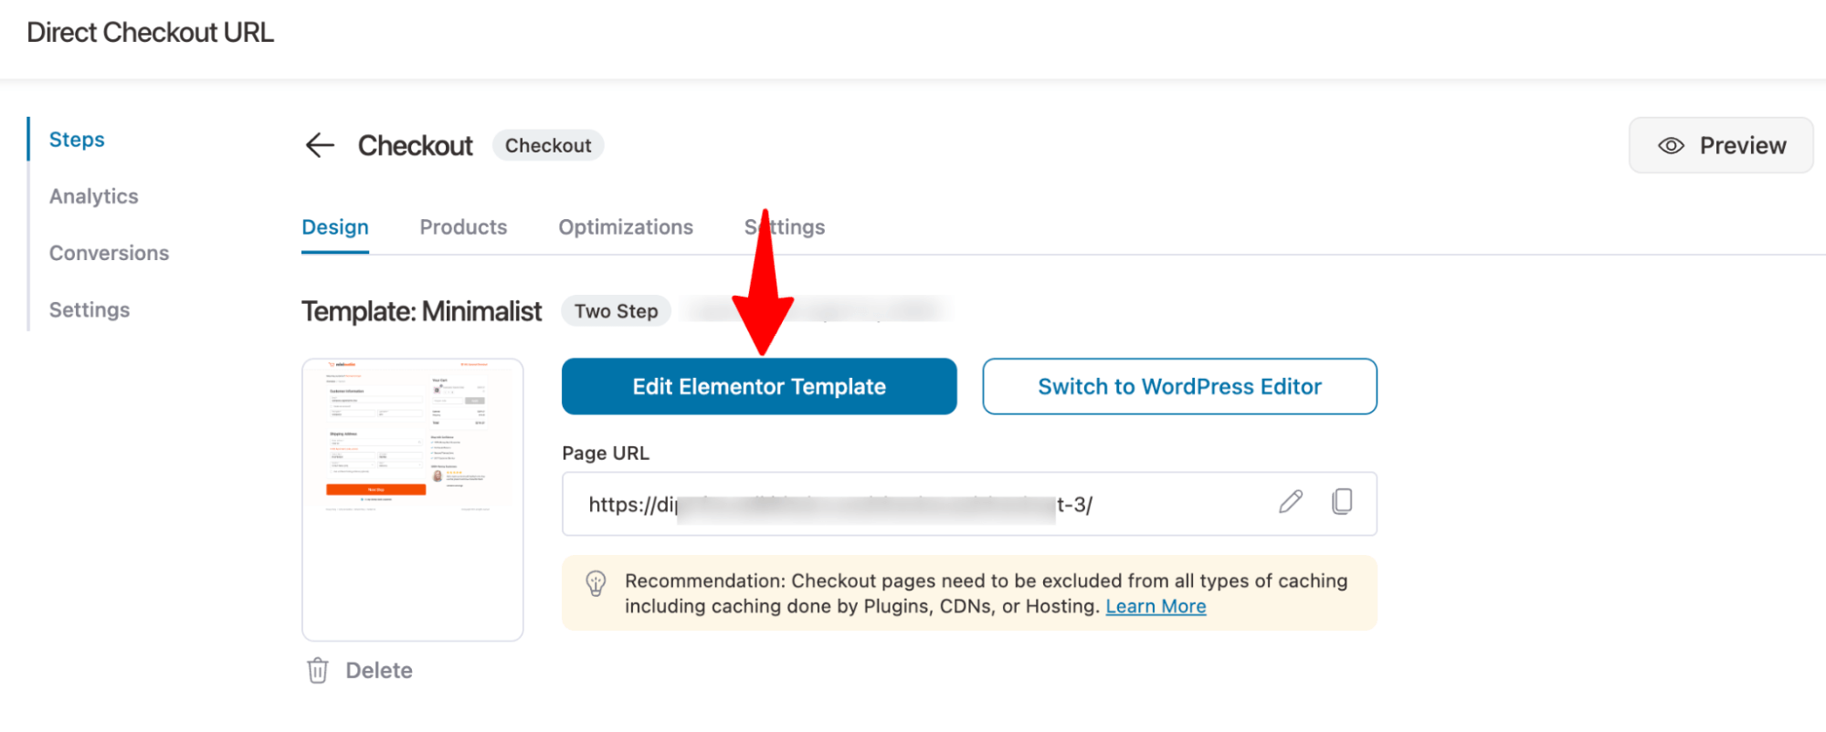Screen dimensions: 1826x732
Task: Click the Preview button
Action: [1721, 145]
